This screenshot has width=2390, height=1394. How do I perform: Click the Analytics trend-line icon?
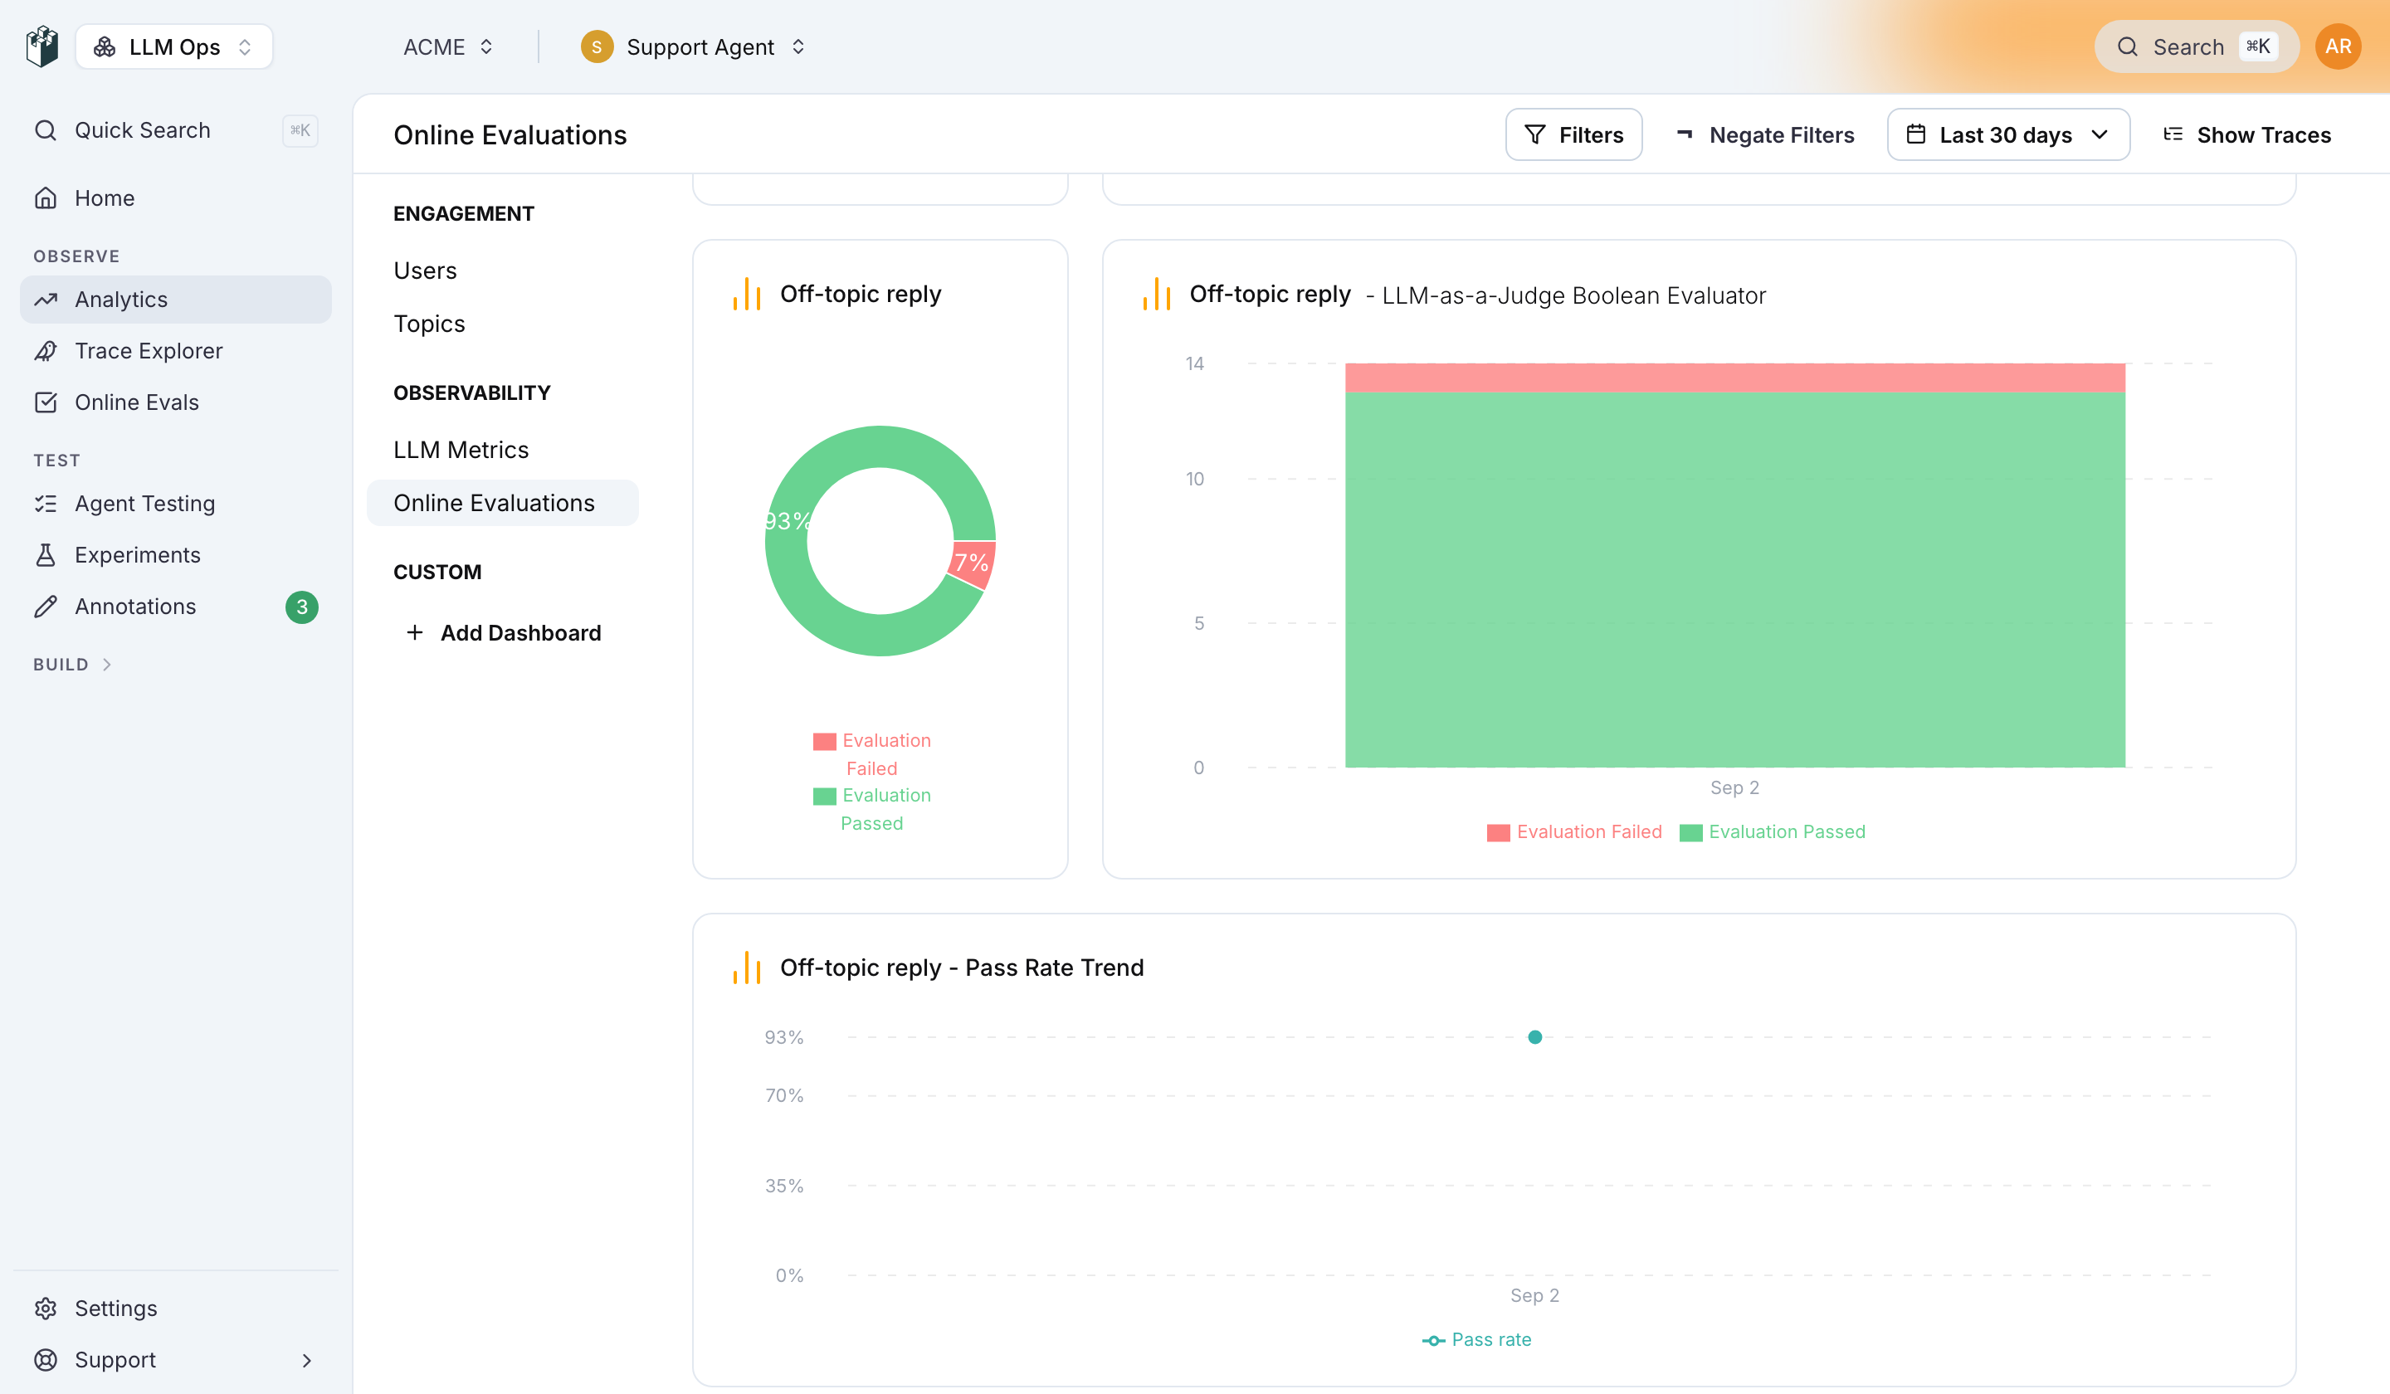46,300
